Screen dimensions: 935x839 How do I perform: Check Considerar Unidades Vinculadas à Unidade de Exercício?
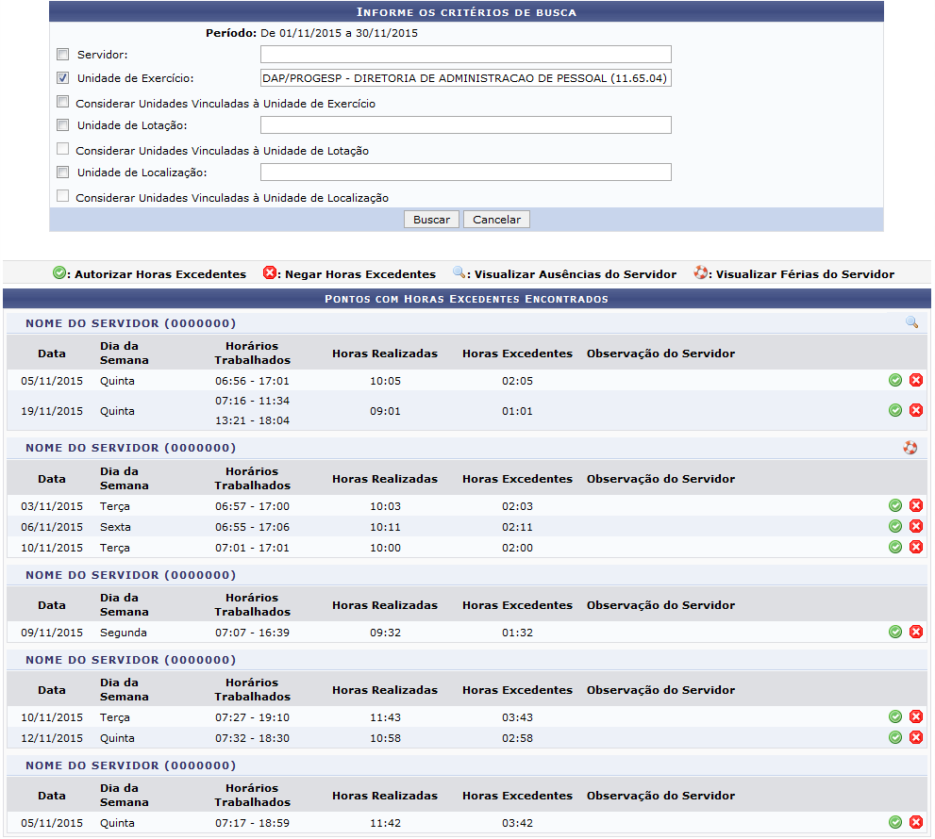(63, 102)
